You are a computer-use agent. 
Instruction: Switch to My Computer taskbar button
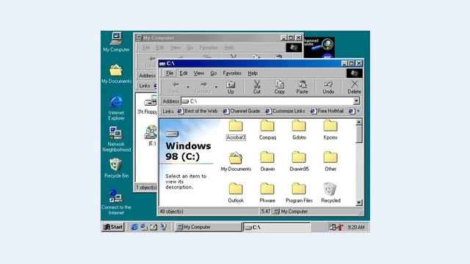click(208, 227)
